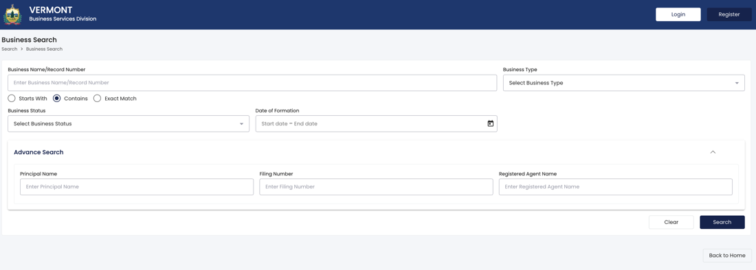This screenshot has height=270, width=756.
Task: Open the Business Type dropdown
Action: pos(624,83)
